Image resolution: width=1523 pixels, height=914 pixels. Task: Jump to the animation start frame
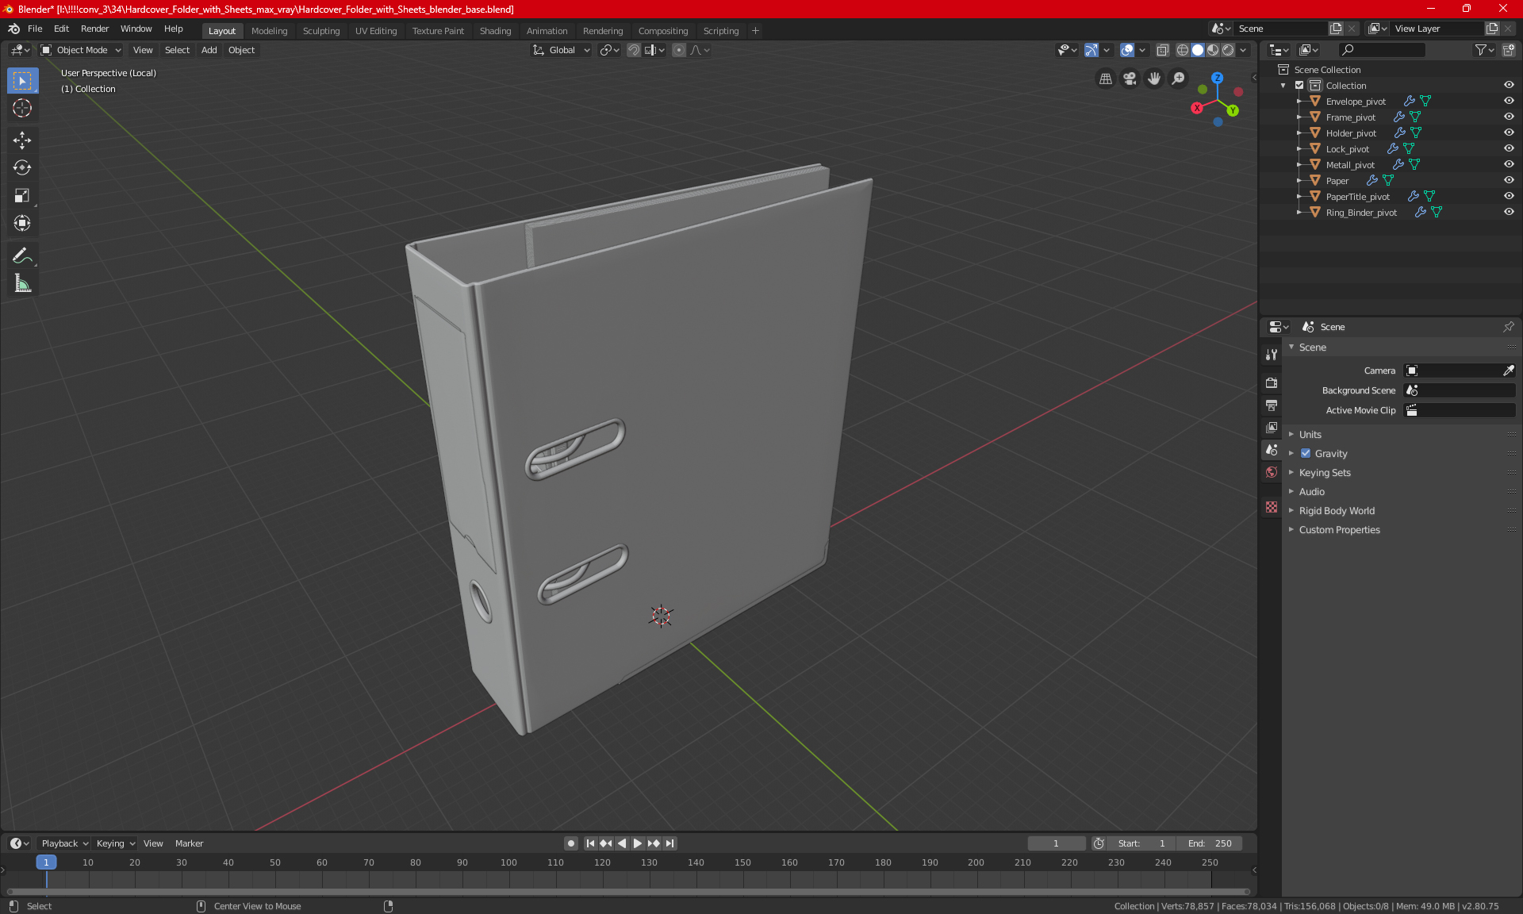pyautogui.click(x=590, y=843)
